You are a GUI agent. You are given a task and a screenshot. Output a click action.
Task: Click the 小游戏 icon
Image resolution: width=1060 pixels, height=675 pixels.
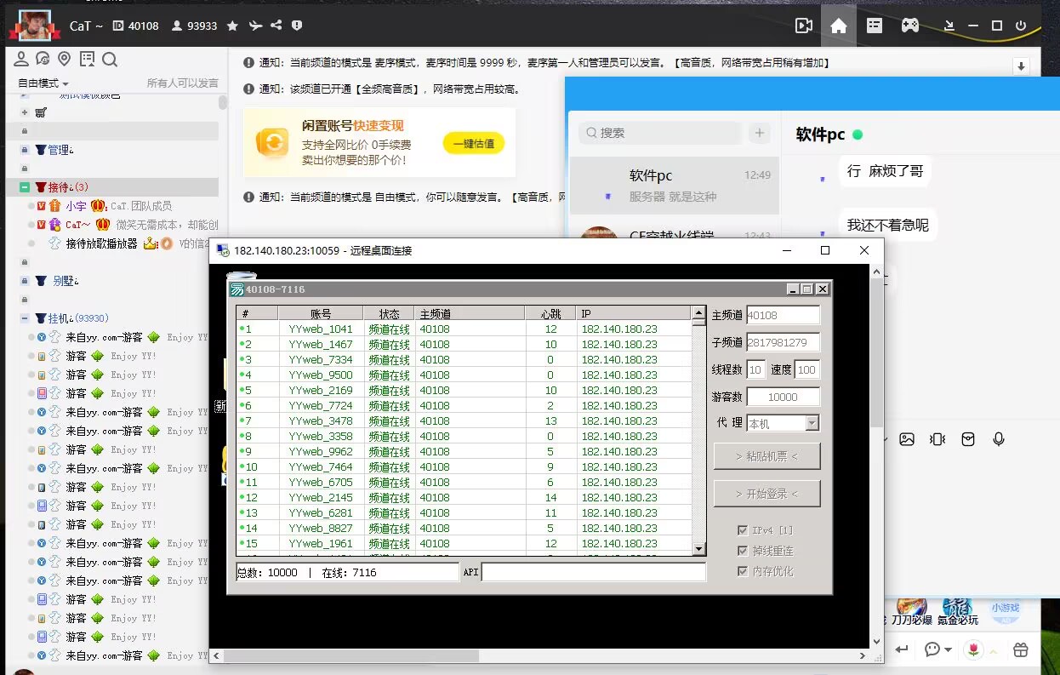(x=1006, y=609)
